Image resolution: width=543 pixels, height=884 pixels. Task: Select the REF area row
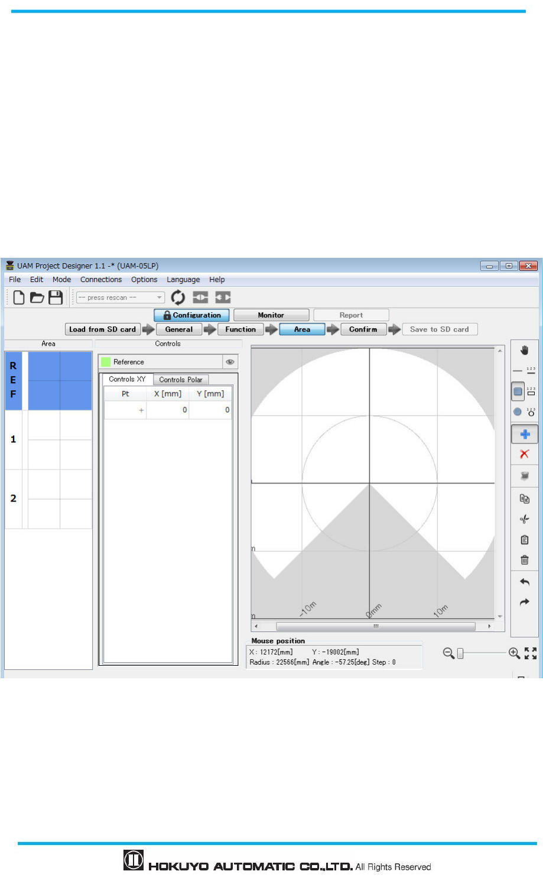pyautogui.click(x=48, y=381)
